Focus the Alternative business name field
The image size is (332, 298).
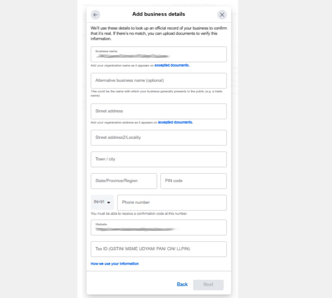click(x=159, y=81)
